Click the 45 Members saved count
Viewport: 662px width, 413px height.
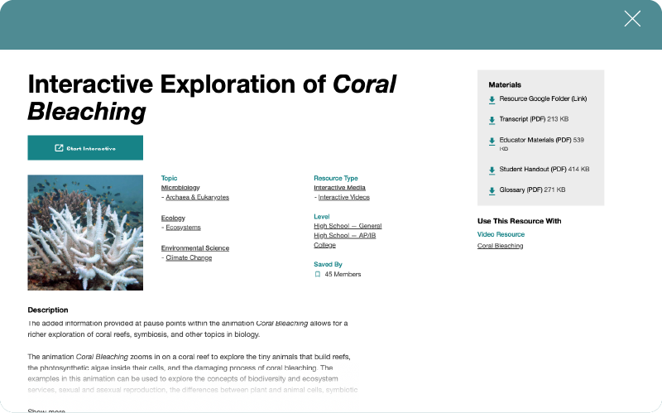tap(343, 275)
